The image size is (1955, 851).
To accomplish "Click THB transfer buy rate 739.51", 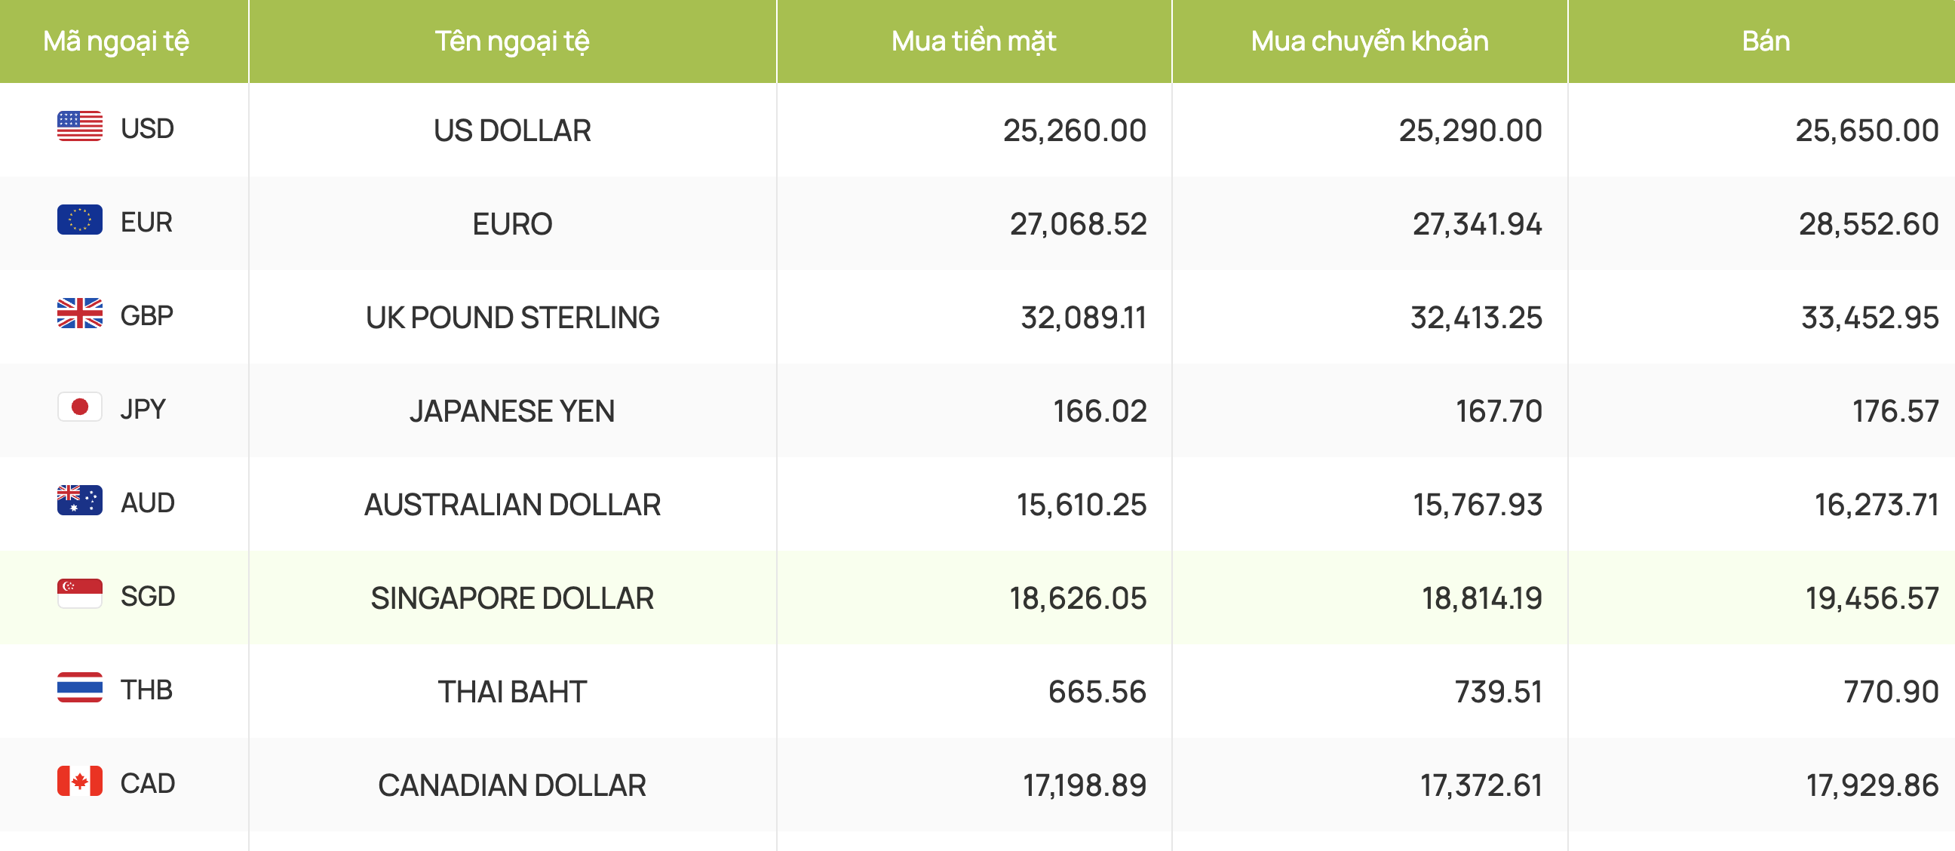I will point(1499,691).
